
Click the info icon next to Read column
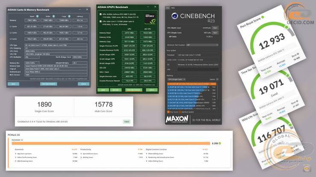[37, 16]
